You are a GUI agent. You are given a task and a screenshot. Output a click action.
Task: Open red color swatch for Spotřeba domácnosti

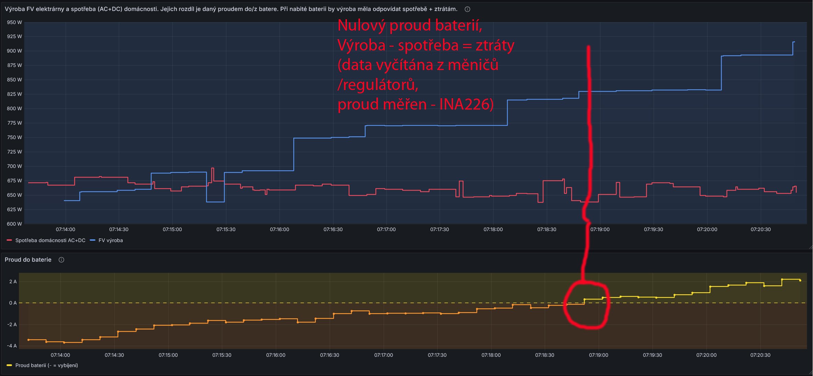coord(9,240)
